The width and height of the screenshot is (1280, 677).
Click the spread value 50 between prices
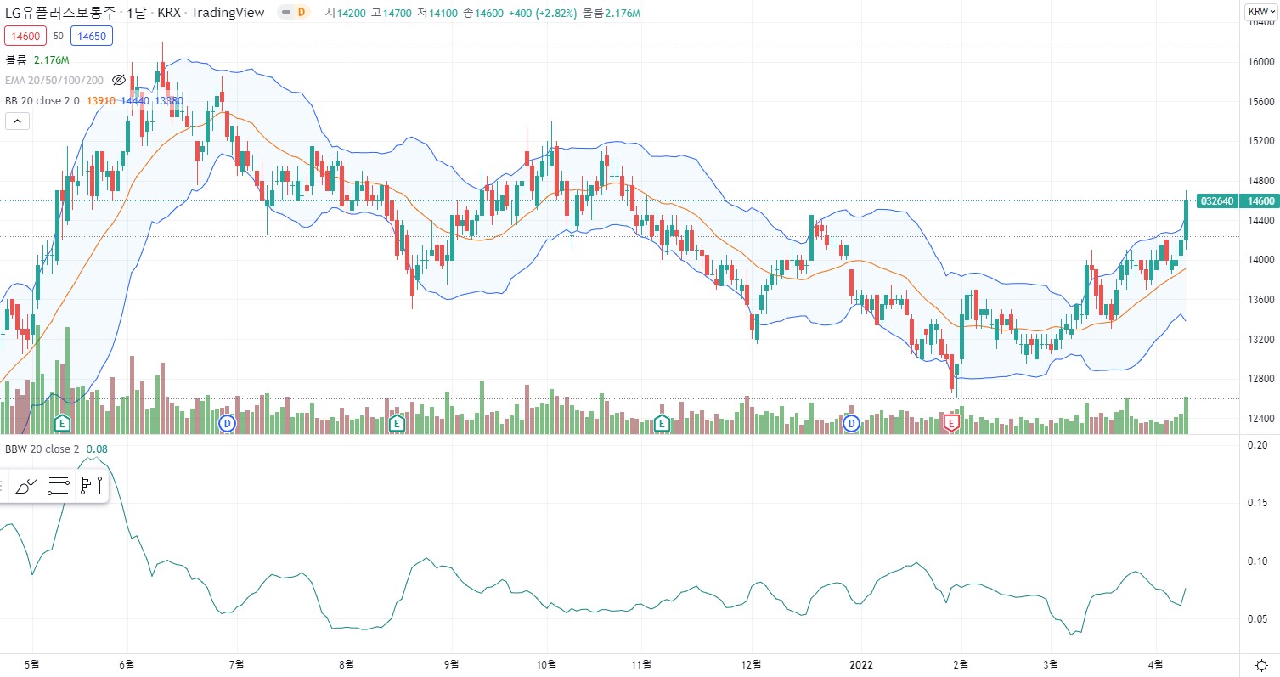(x=59, y=36)
